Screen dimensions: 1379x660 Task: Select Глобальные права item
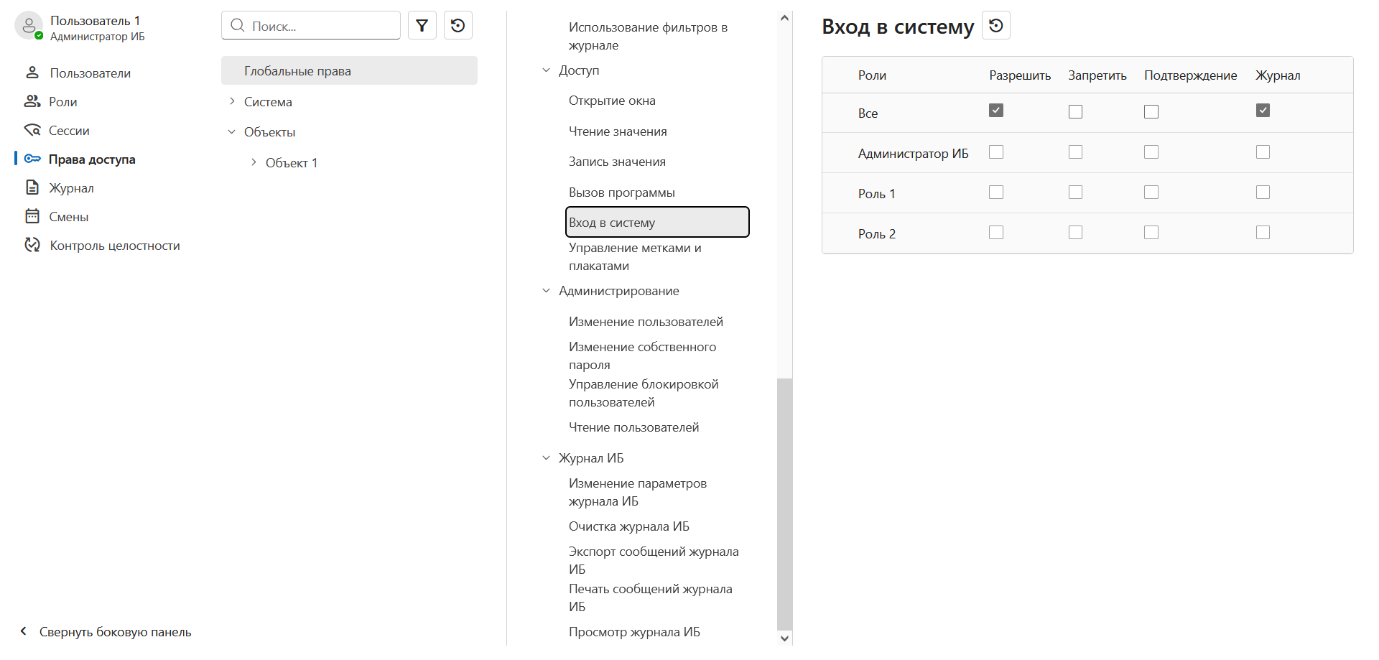pyautogui.click(x=349, y=70)
